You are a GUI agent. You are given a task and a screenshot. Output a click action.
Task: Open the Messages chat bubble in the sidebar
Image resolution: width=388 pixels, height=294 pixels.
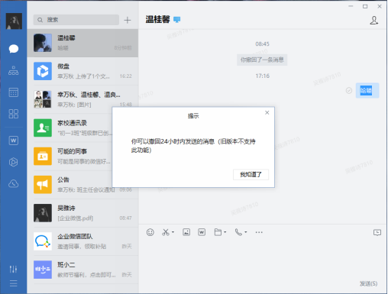pyautogui.click(x=14, y=48)
